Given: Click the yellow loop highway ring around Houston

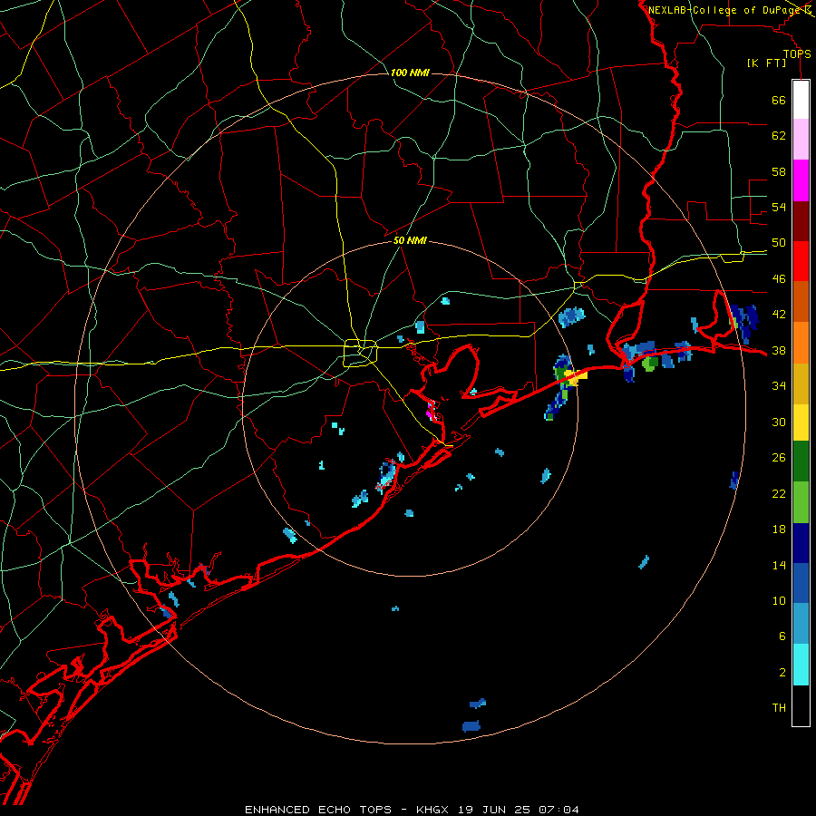Looking at the screenshot, I should (361, 353).
